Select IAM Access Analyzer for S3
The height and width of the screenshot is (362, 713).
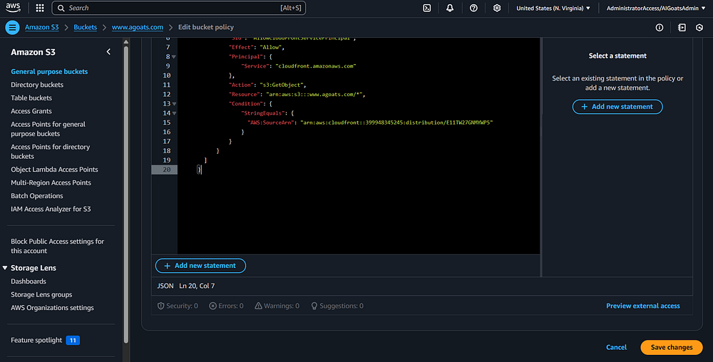51,209
